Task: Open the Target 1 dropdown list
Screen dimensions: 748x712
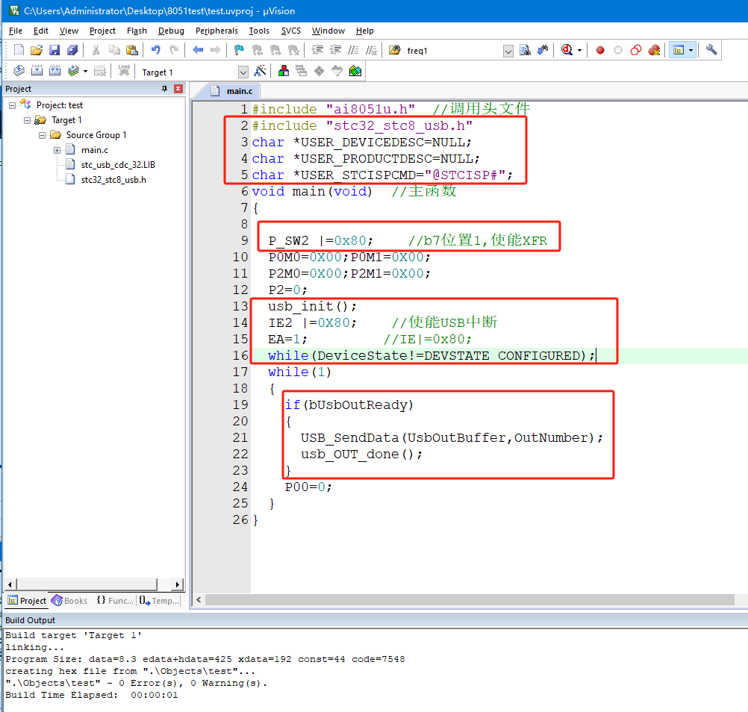Action: 243,72
